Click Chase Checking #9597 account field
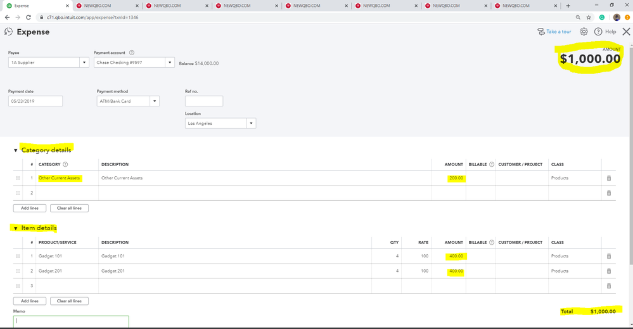The image size is (633, 329). pyautogui.click(x=130, y=63)
